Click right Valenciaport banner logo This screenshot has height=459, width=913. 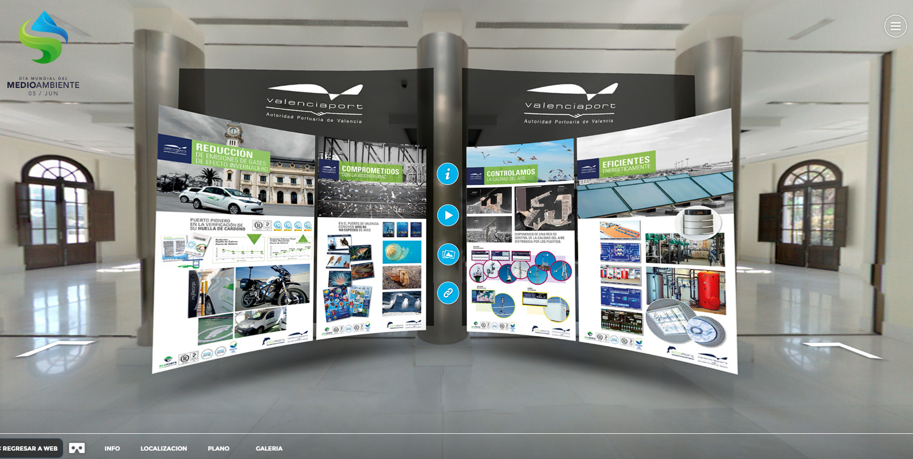[570, 104]
